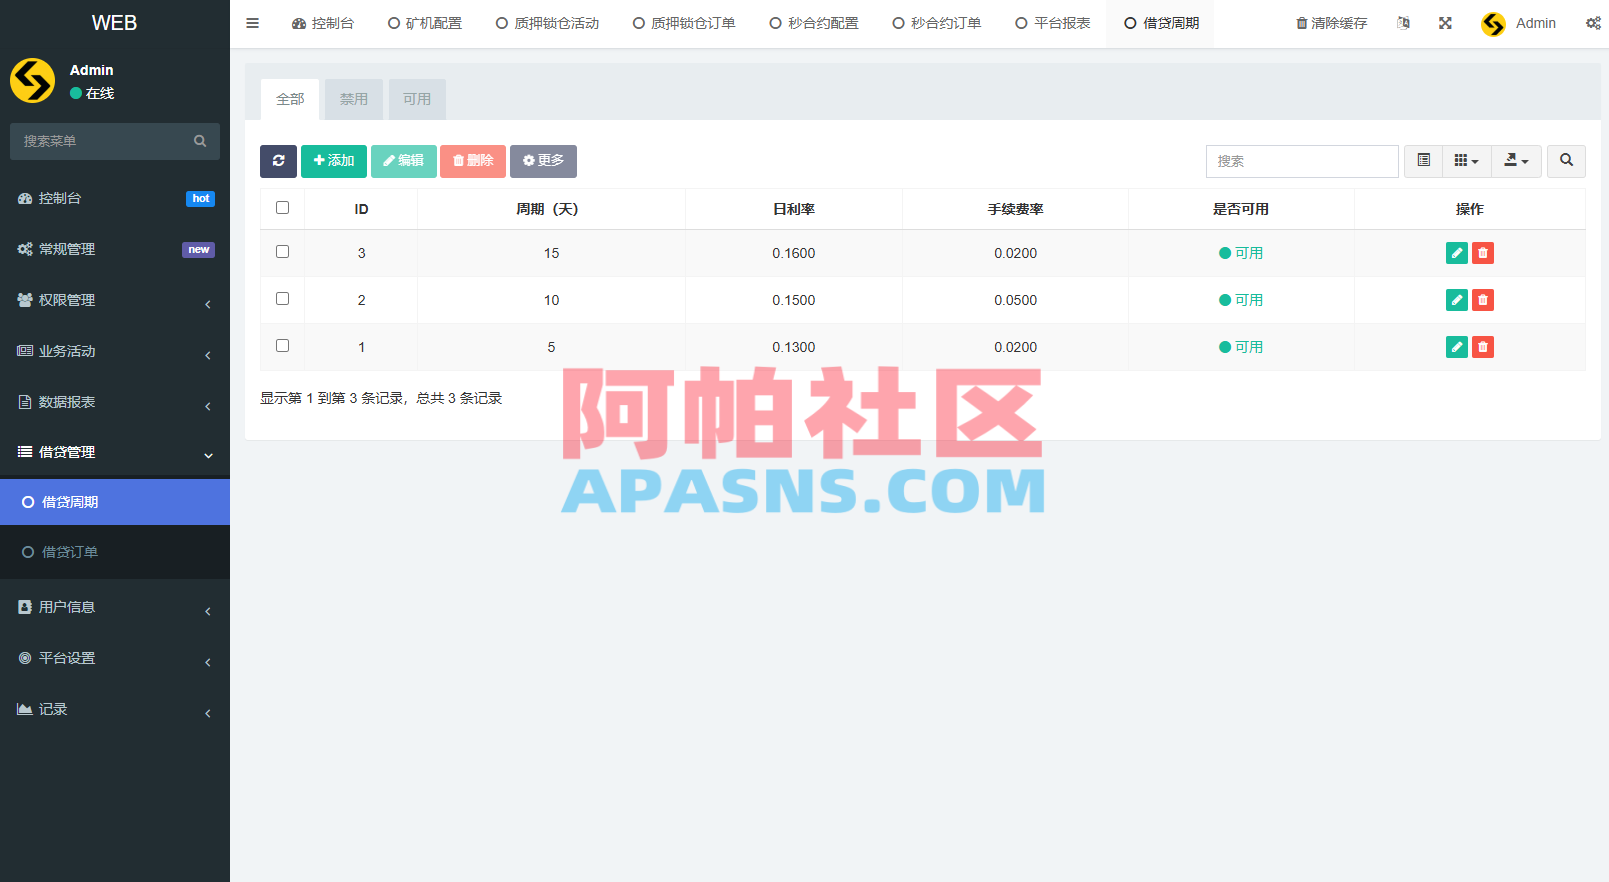Expand the 权限管理 sidebar menu
Screen dimensions: 1609x882
tap(115, 300)
